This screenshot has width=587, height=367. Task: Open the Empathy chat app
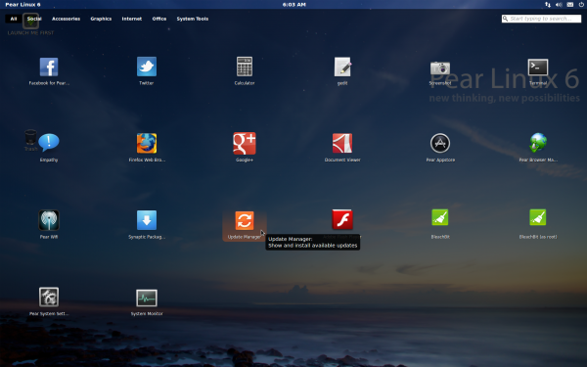point(49,143)
